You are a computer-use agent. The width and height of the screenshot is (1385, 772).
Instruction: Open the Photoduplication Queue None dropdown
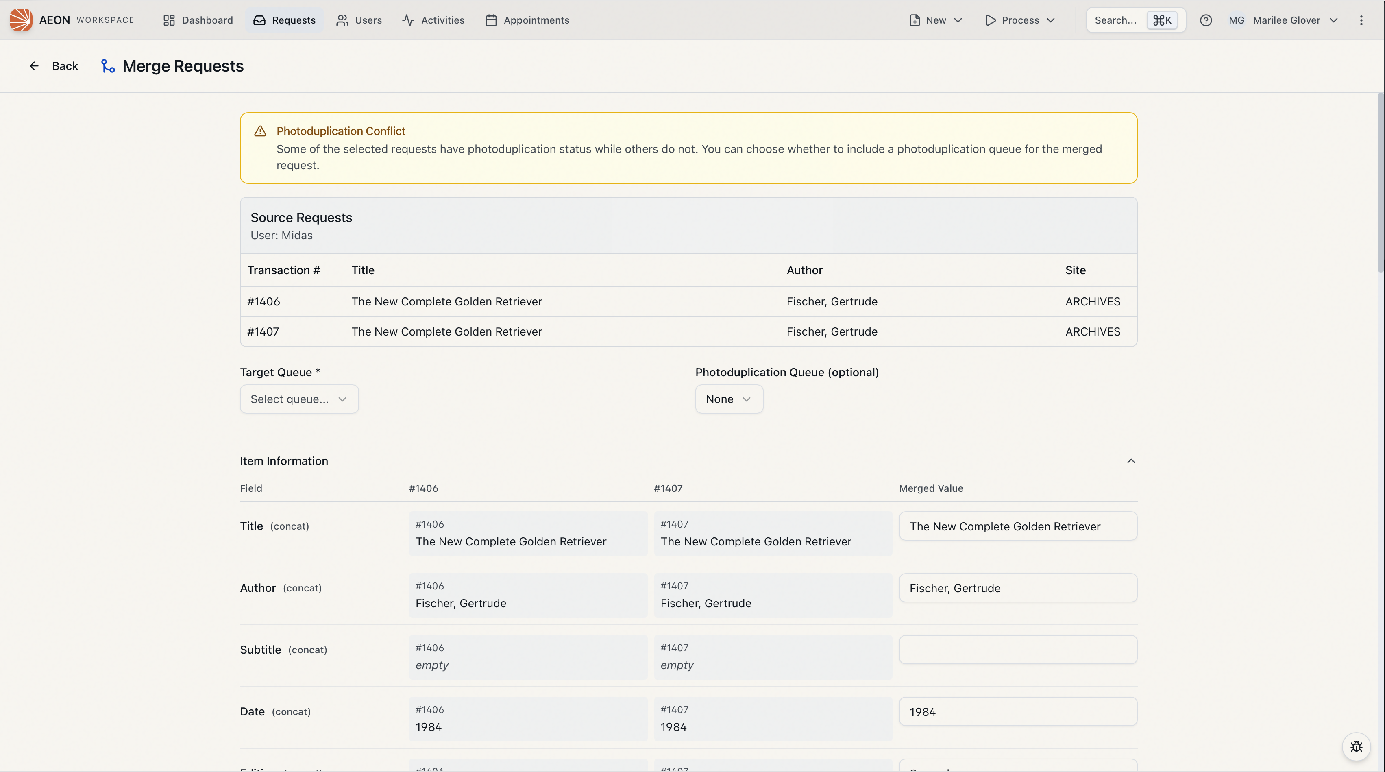(729, 399)
